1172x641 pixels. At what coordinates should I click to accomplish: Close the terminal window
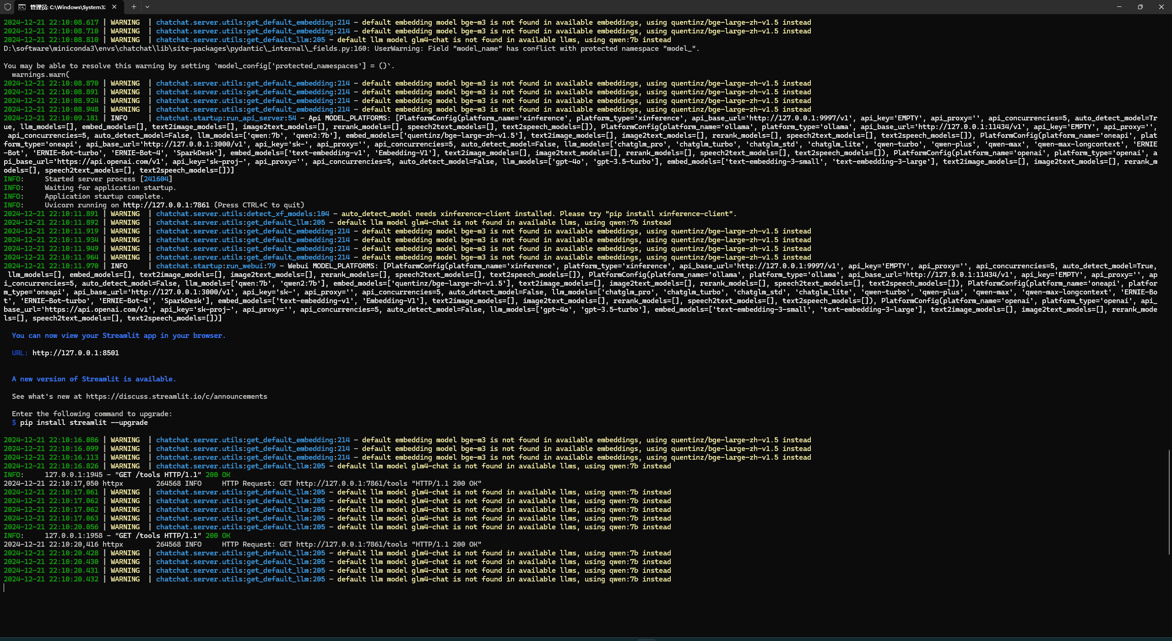point(1161,7)
